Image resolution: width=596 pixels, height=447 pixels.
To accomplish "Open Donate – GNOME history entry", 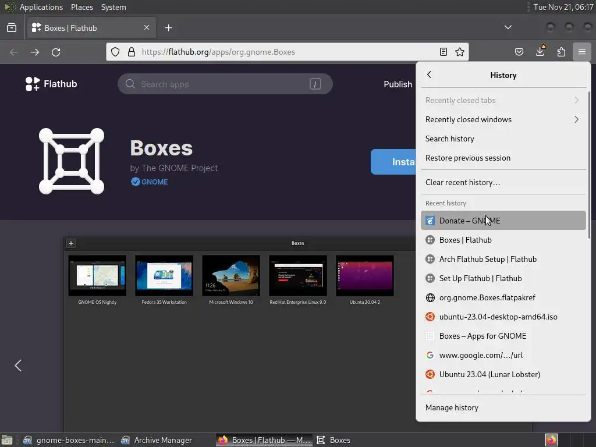I will [x=503, y=221].
